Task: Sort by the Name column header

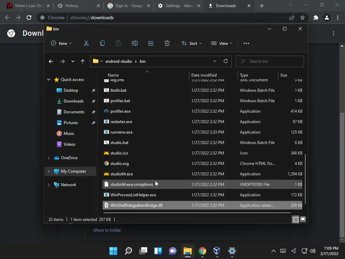Action: point(113,75)
